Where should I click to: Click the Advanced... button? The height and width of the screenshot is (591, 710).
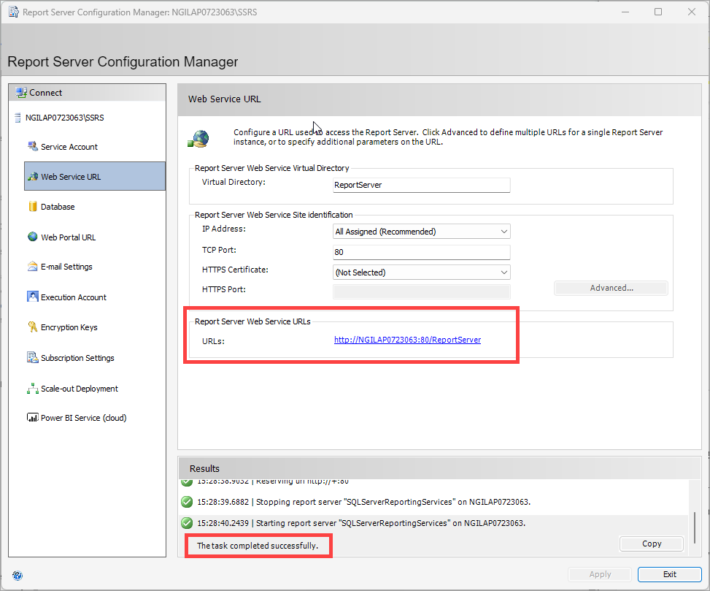click(x=611, y=288)
